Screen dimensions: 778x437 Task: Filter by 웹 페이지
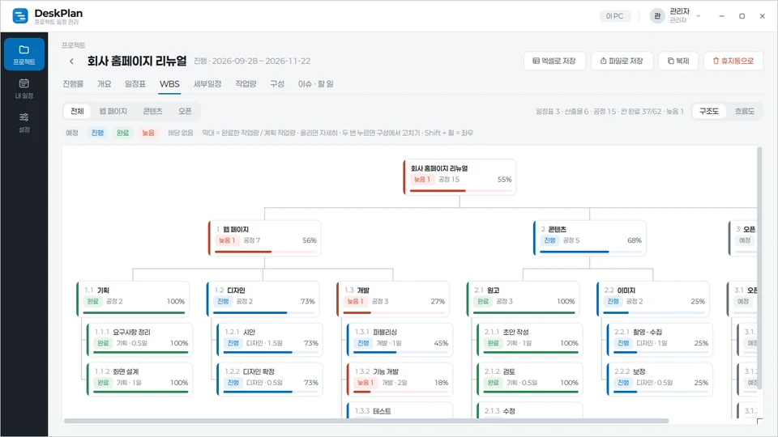pos(113,111)
